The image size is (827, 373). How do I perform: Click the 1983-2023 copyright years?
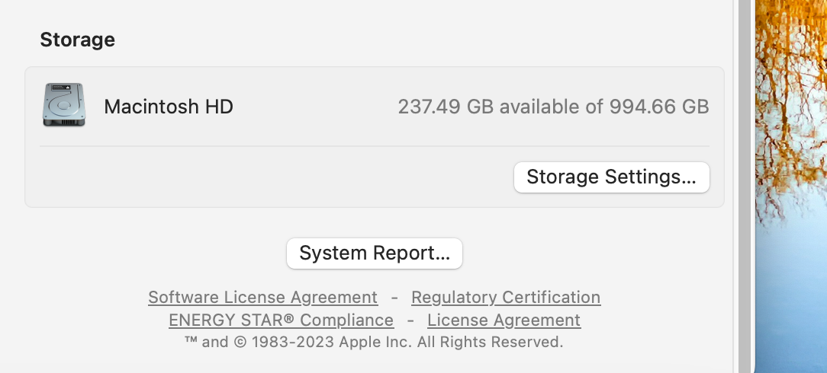(293, 342)
